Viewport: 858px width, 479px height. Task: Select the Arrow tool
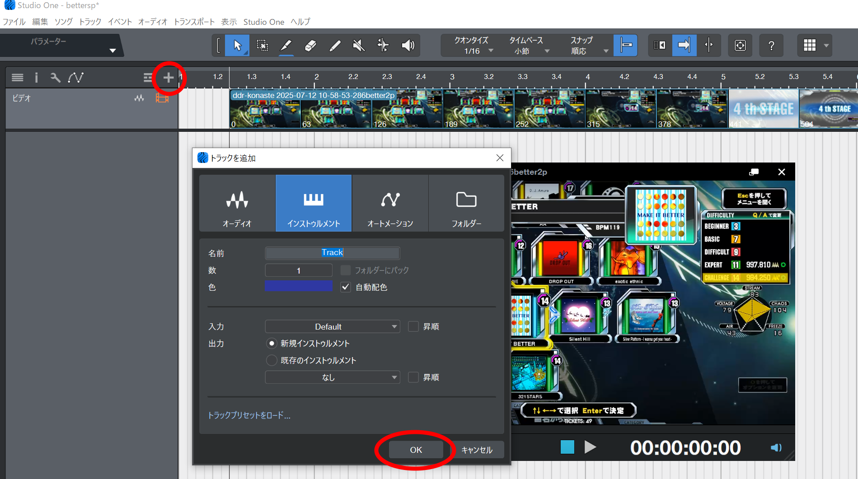pyautogui.click(x=237, y=45)
